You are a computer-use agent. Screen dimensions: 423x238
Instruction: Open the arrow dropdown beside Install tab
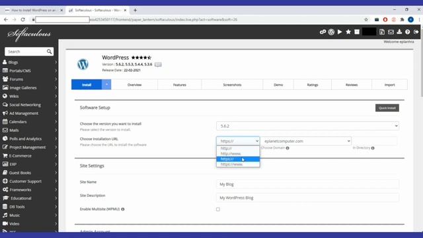tap(106, 85)
